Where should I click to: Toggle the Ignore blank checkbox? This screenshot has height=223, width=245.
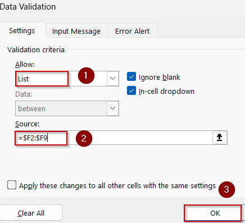(131, 77)
